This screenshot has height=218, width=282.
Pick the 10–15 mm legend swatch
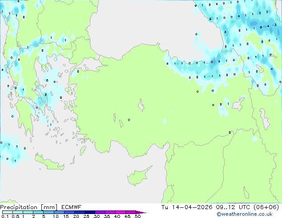pyautogui.click(x=59, y=212)
